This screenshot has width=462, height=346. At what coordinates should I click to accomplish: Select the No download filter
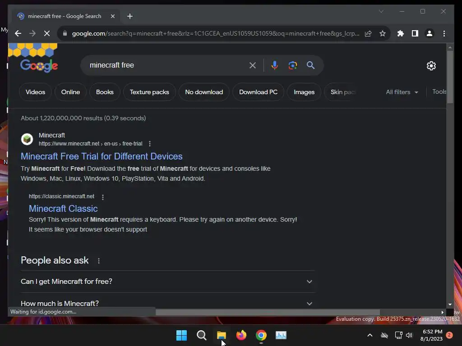204,92
